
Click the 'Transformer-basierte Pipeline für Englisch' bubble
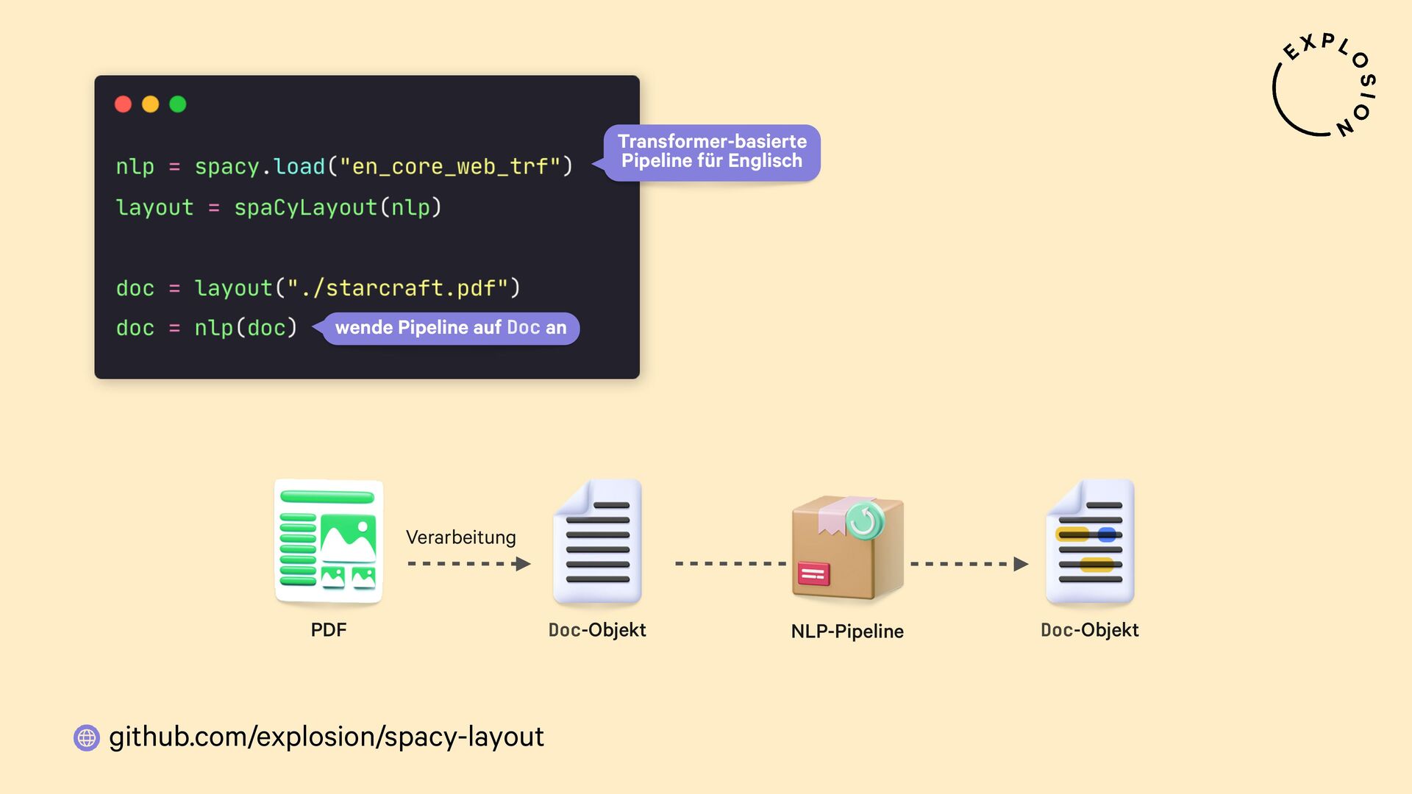pos(712,151)
